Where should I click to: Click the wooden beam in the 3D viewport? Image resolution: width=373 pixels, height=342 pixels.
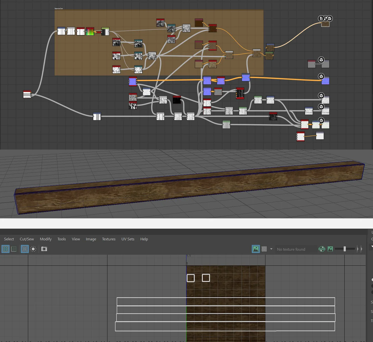click(189, 188)
